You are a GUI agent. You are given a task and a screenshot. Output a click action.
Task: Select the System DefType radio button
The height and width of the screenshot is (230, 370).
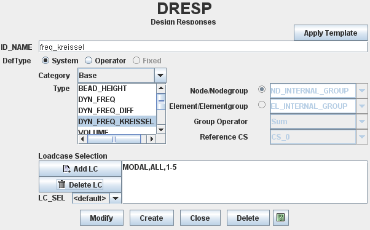(x=45, y=60)
